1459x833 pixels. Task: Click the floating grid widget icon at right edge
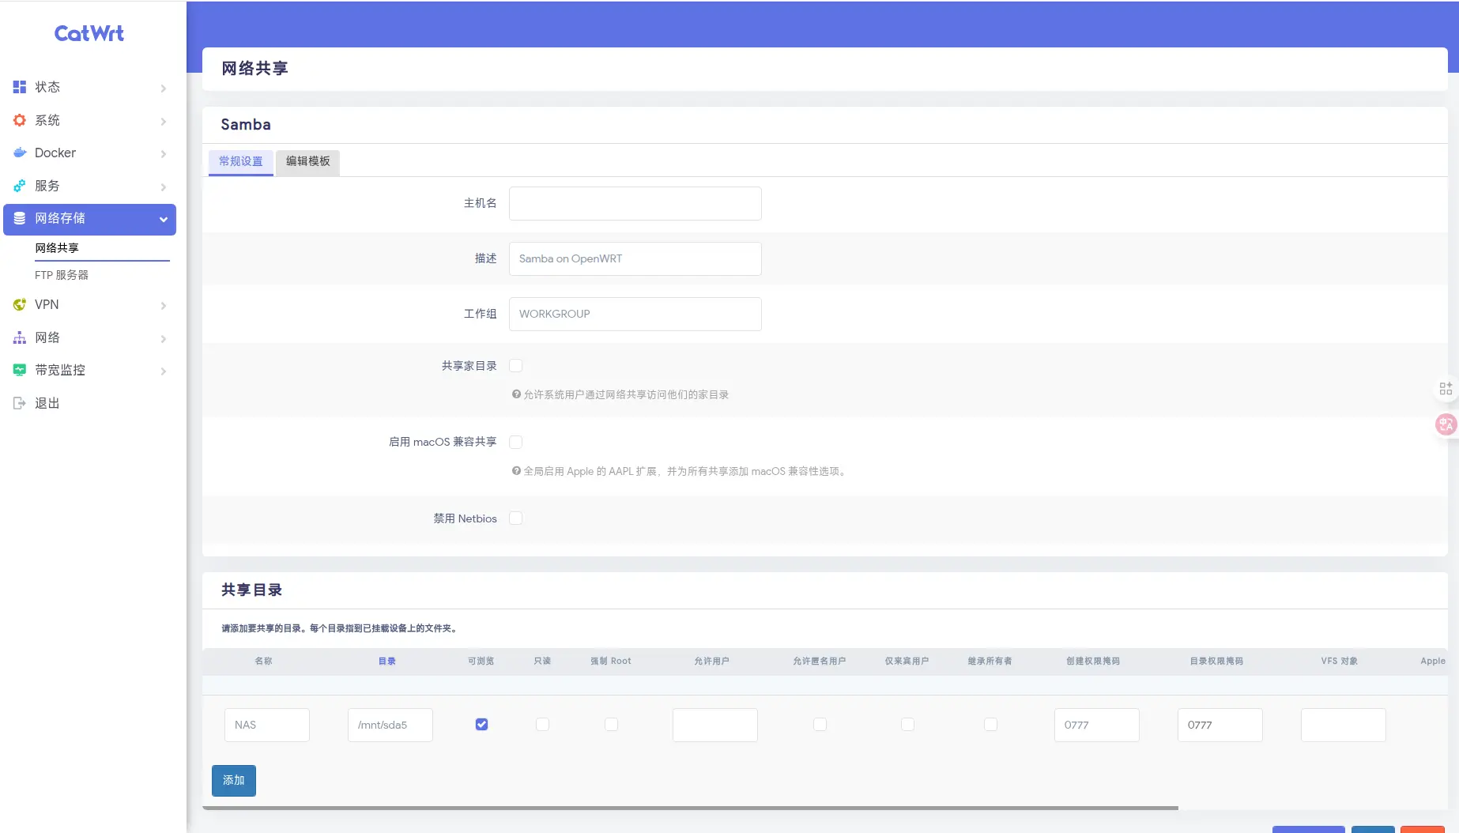(1446, 388)
